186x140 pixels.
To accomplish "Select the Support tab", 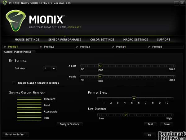I will click(x=164, y=40).
